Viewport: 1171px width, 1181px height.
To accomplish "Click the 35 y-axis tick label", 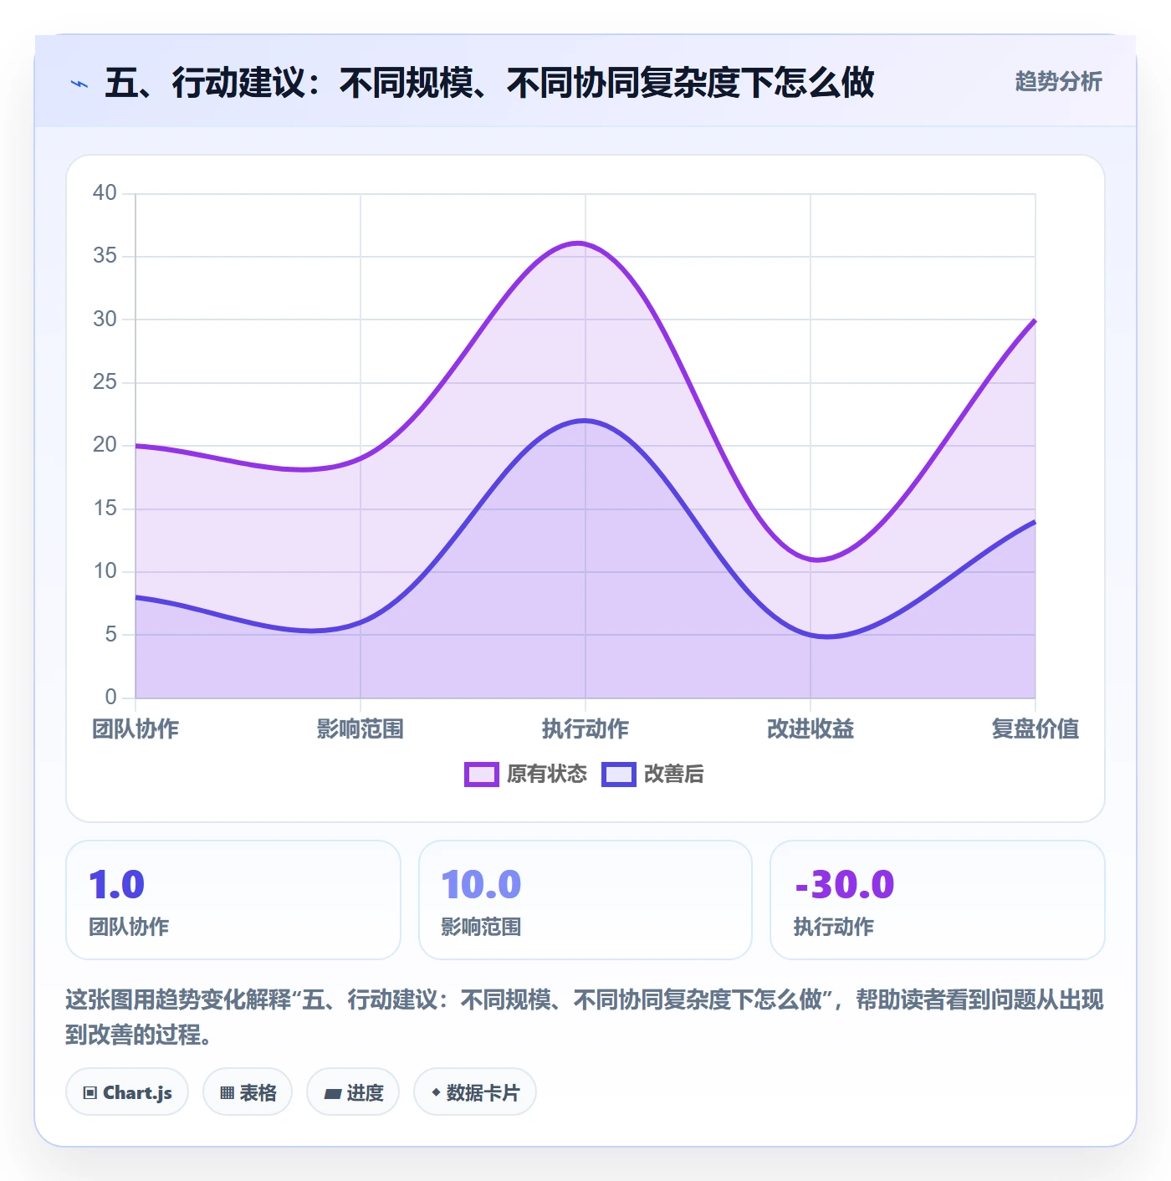I will (x=105, y=256).
